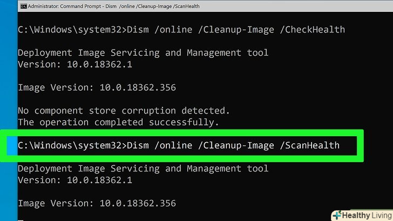Click the first Image Version: 10.0.18362.356 line
This screenshot has width=393, height=221.
pos(97,87)
